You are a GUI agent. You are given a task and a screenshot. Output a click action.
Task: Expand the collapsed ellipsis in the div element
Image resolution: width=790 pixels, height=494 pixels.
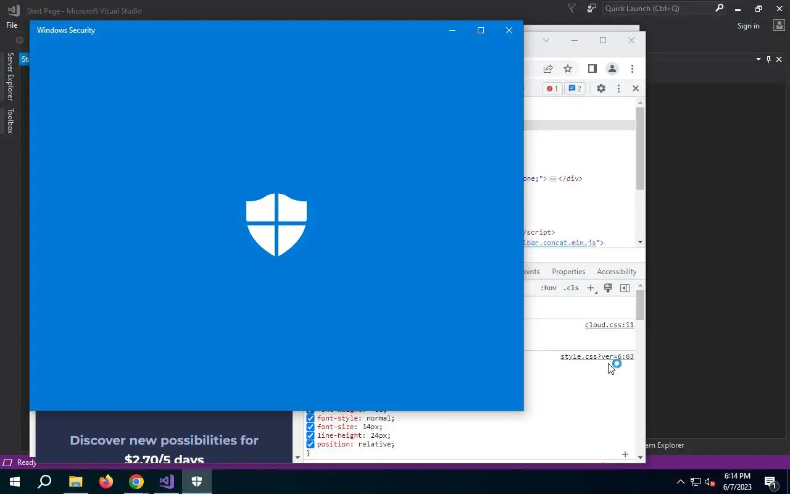pos(553,178)
